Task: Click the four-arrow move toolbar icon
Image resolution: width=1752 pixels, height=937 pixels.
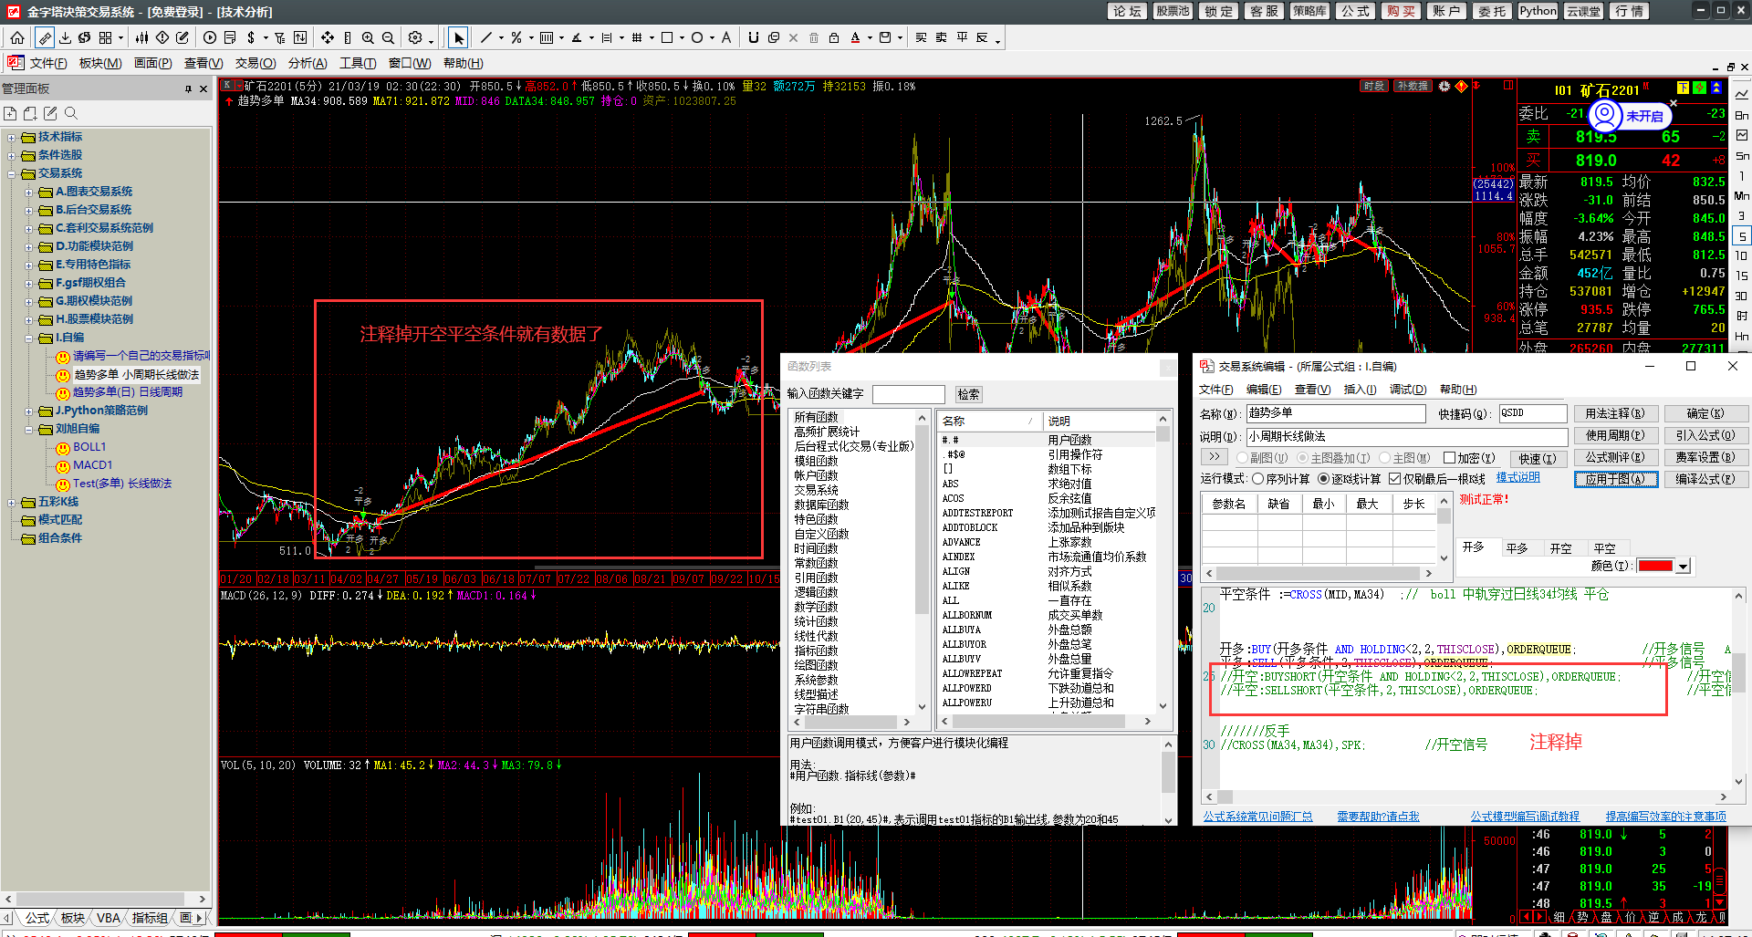Action: [328, 37]
